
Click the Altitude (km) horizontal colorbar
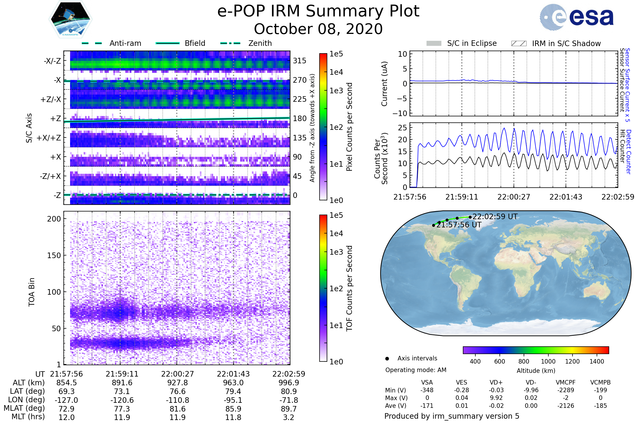pos(536,350)
